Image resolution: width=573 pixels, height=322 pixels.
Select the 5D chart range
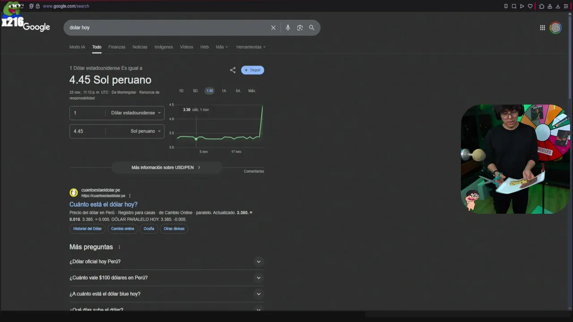[x=195, y=91]
